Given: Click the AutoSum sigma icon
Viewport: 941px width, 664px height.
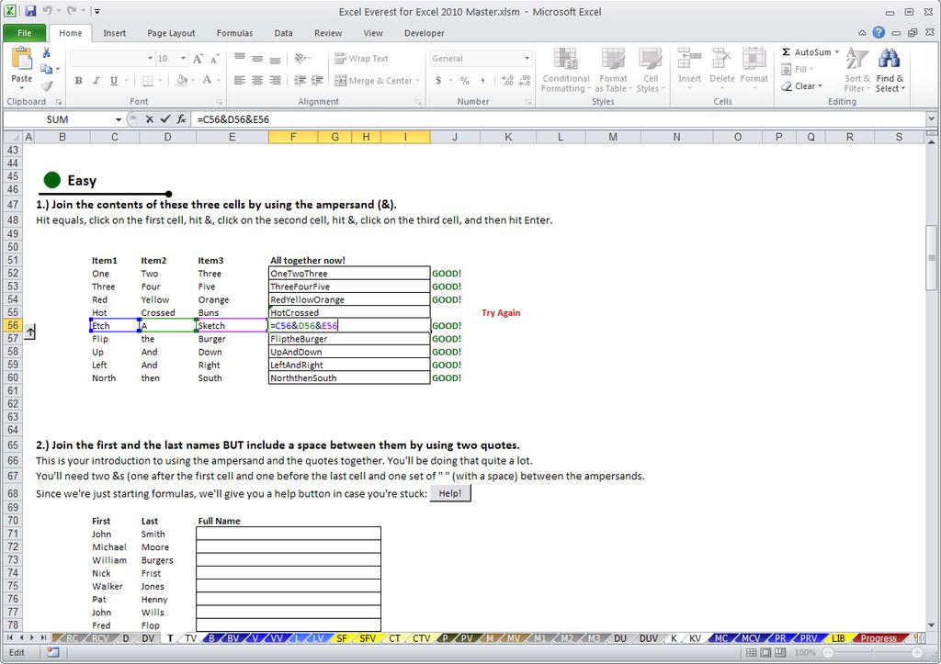Looking at the screenshot, I should click(x=786, y=52).
